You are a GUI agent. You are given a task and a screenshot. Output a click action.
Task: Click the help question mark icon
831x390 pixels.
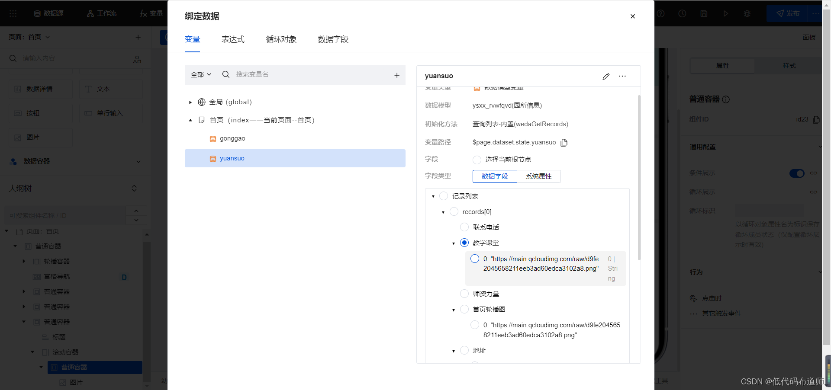(660, 13)
